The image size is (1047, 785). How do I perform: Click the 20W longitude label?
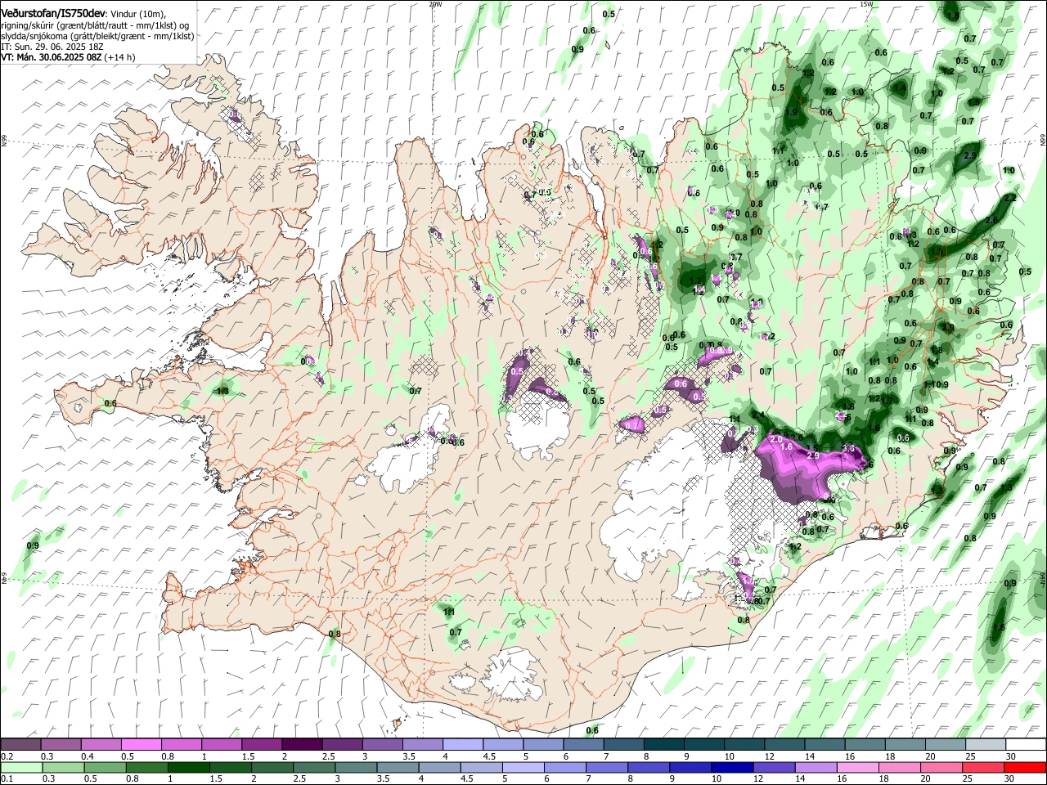(x=434, y=4)
